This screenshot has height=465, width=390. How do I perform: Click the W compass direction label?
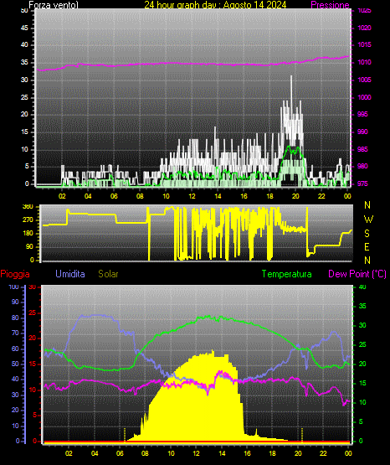tap(368, 220)
